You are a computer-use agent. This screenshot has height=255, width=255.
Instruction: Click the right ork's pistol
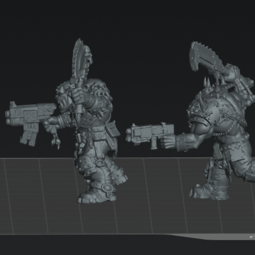[x=149, y=135]
